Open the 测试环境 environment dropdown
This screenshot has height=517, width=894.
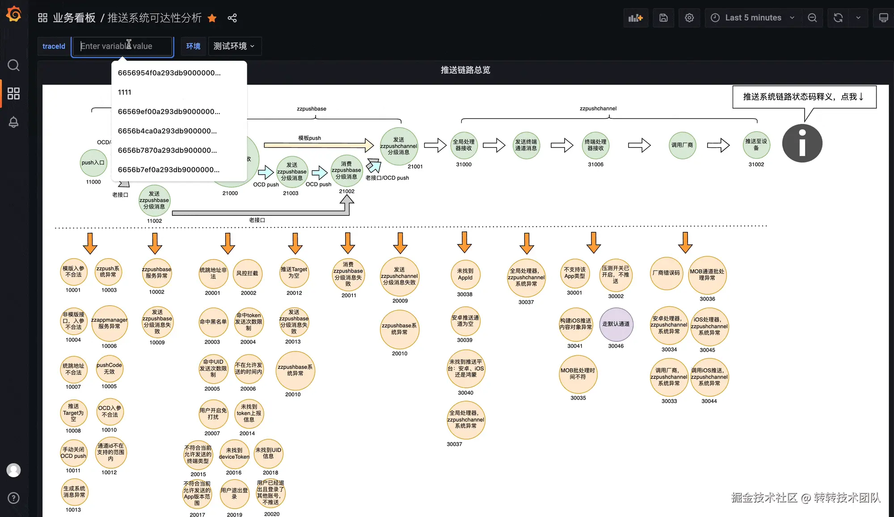point(234,46)
